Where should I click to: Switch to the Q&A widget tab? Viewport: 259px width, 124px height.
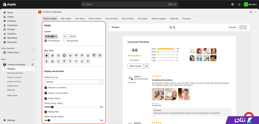click(66, 19)
